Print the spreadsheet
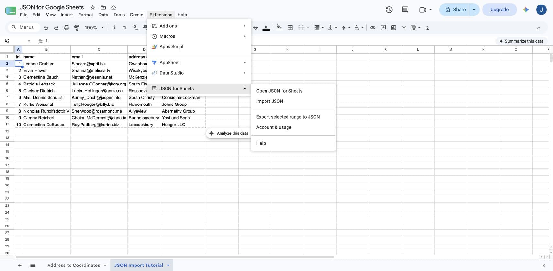This screenshot has height=271, width=553. pos(66,28)
